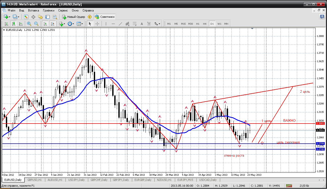Open the chart templates icon

[x=79, y=24]
